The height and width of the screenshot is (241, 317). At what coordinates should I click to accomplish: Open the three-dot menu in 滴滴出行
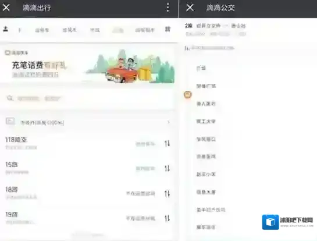click(x=168, y=8)
